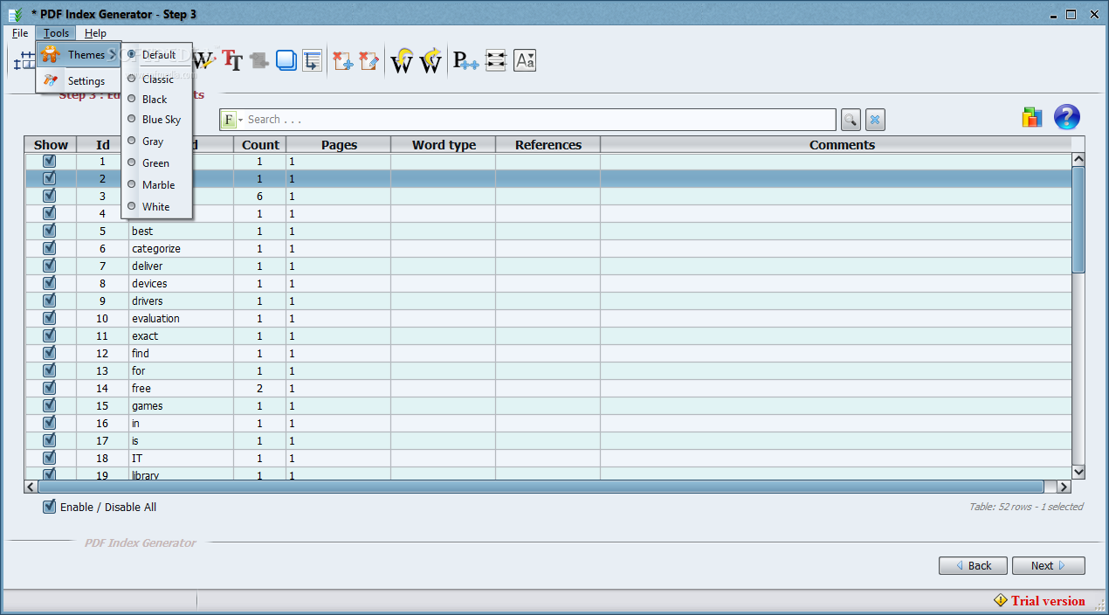Select the Green theme radio button
The image size is (1109, 615).
point(132,162)
